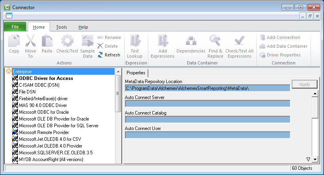This screenshot has height=175, width=324.
Task: Select Microsoft.Jet.OLEDB.4.0 Provider
Action: click(51, 146)
